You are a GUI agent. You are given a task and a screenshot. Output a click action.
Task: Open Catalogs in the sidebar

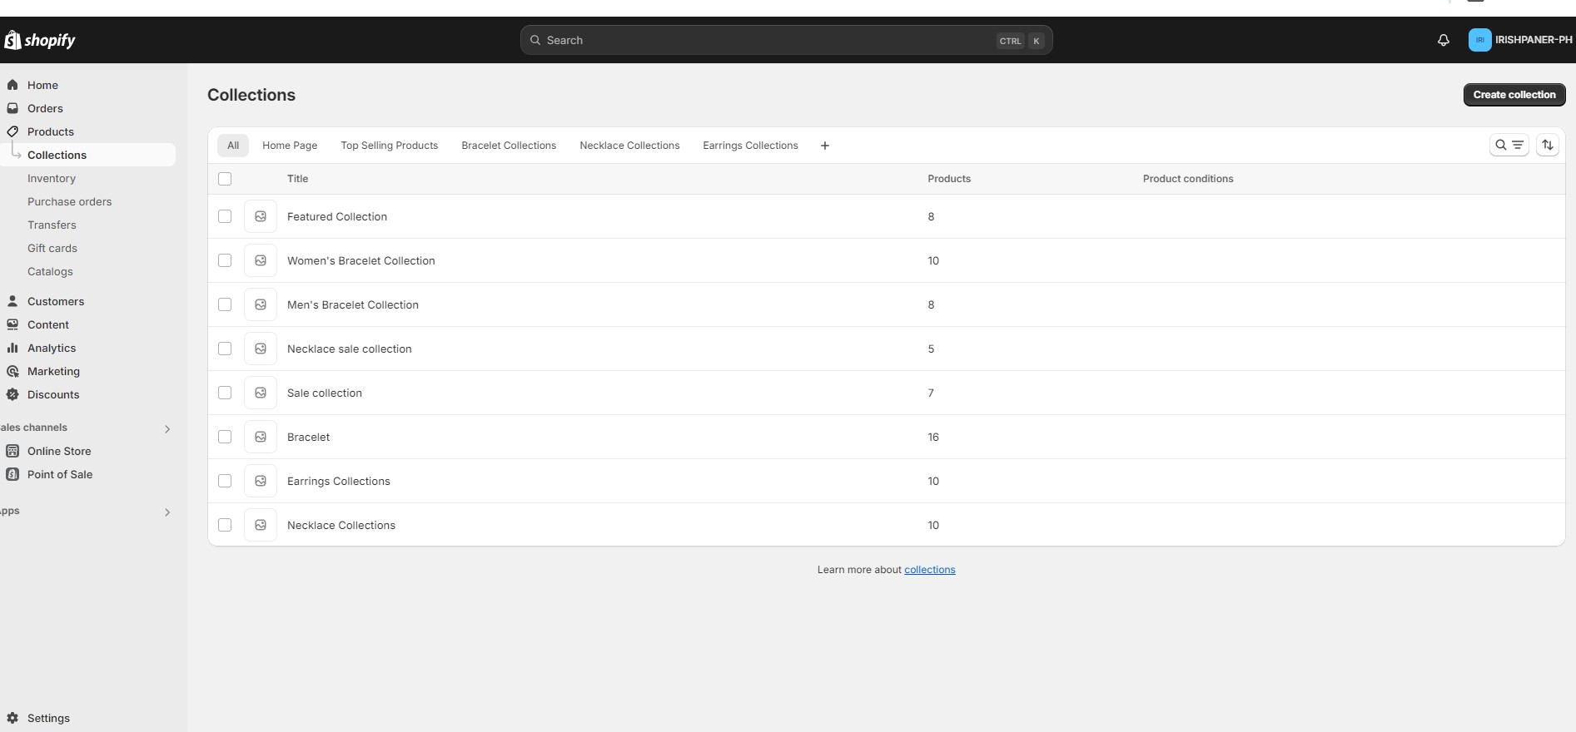(x=50, y=271)
